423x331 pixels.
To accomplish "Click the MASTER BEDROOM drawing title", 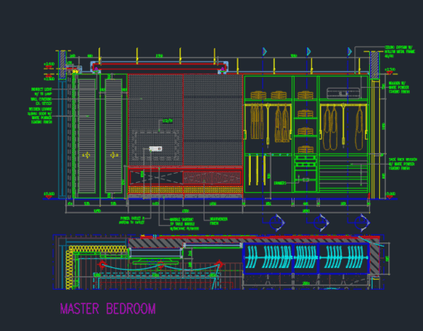I will [x=108, y=309].
